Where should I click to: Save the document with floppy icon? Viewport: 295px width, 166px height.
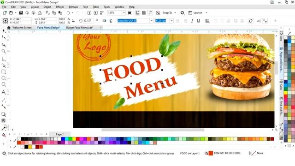[21, 13]
